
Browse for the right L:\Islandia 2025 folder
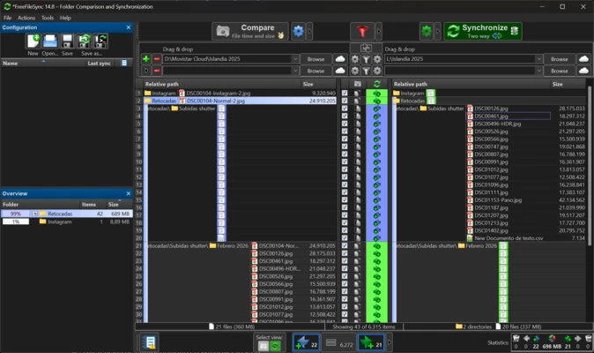[x=559, y=59]
